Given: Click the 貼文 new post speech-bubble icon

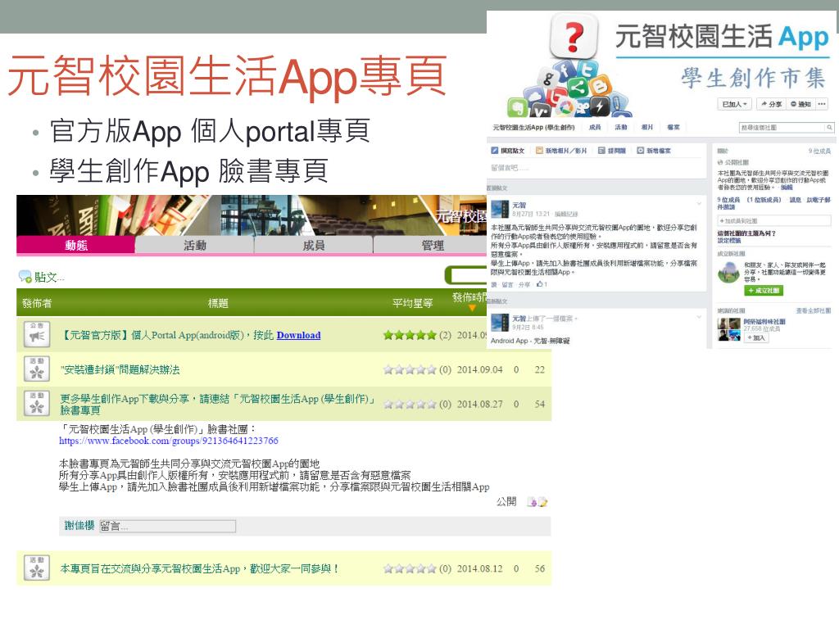Looking at the screenshot, I should click(x=25, y=277).
